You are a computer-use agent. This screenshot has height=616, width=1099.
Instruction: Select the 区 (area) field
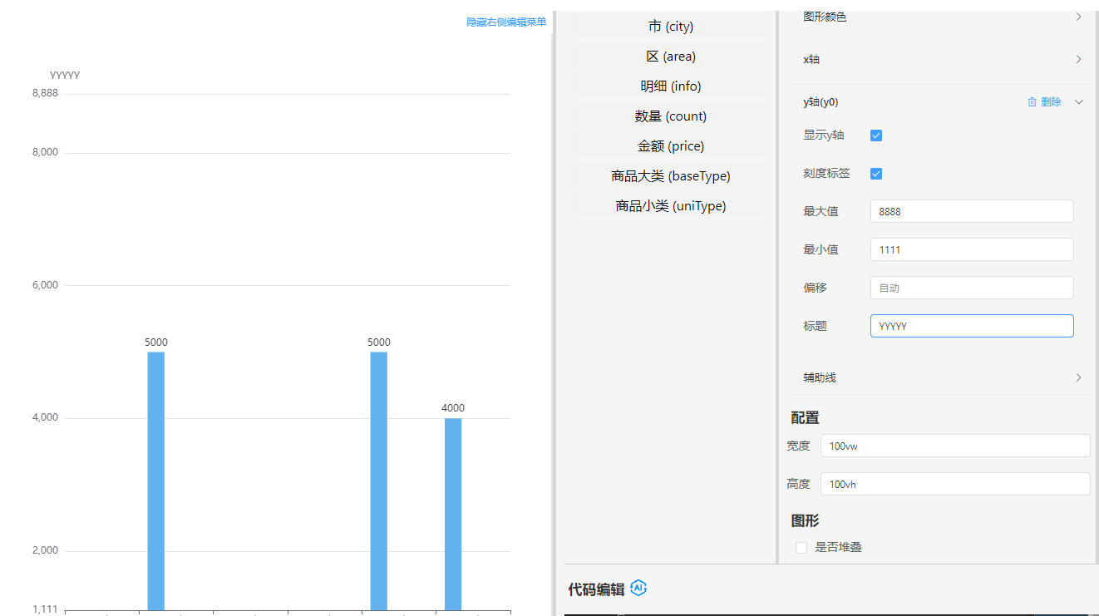[x=670, y=57]
